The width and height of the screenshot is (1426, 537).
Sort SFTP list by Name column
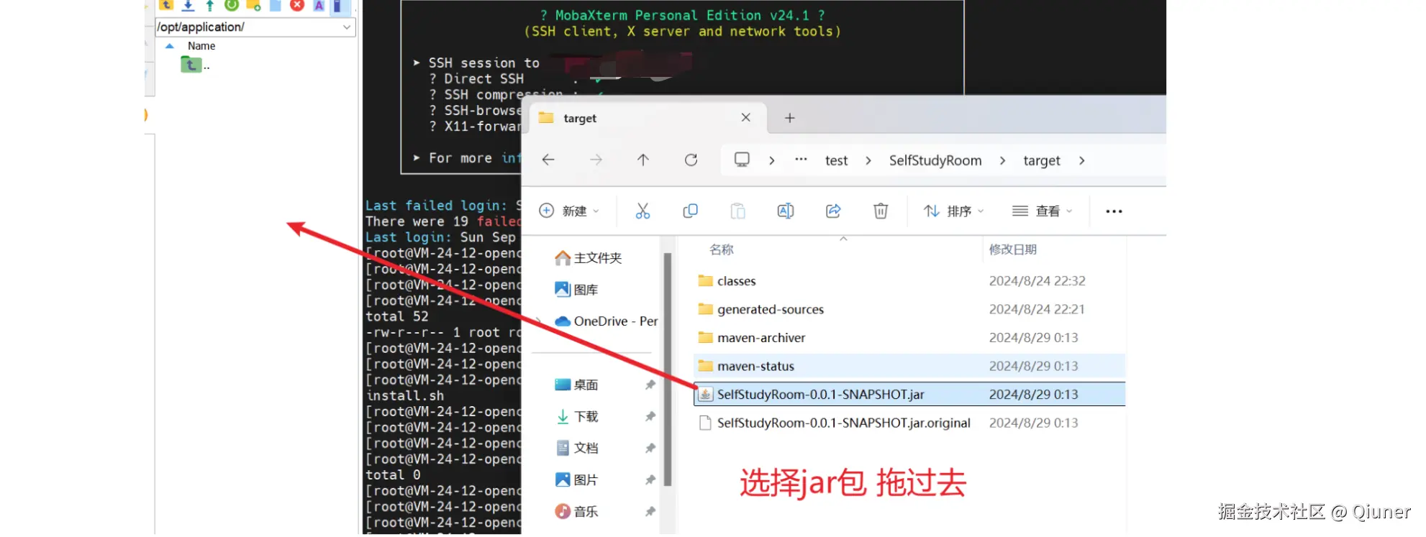click(x=201, y=46)
